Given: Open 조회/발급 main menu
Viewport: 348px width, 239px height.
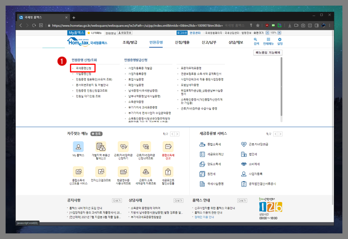Looking at the screenshot, I should tap(130, 42).
